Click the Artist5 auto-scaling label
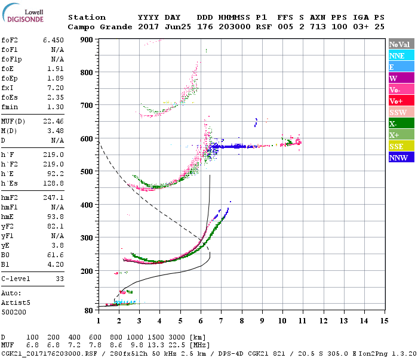Viewport: 418px width, 358px height. click(16, 303)
